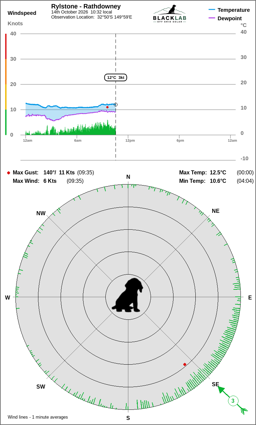Click the wind speed color scale bar
256x425 pixels.
(6, 84)
